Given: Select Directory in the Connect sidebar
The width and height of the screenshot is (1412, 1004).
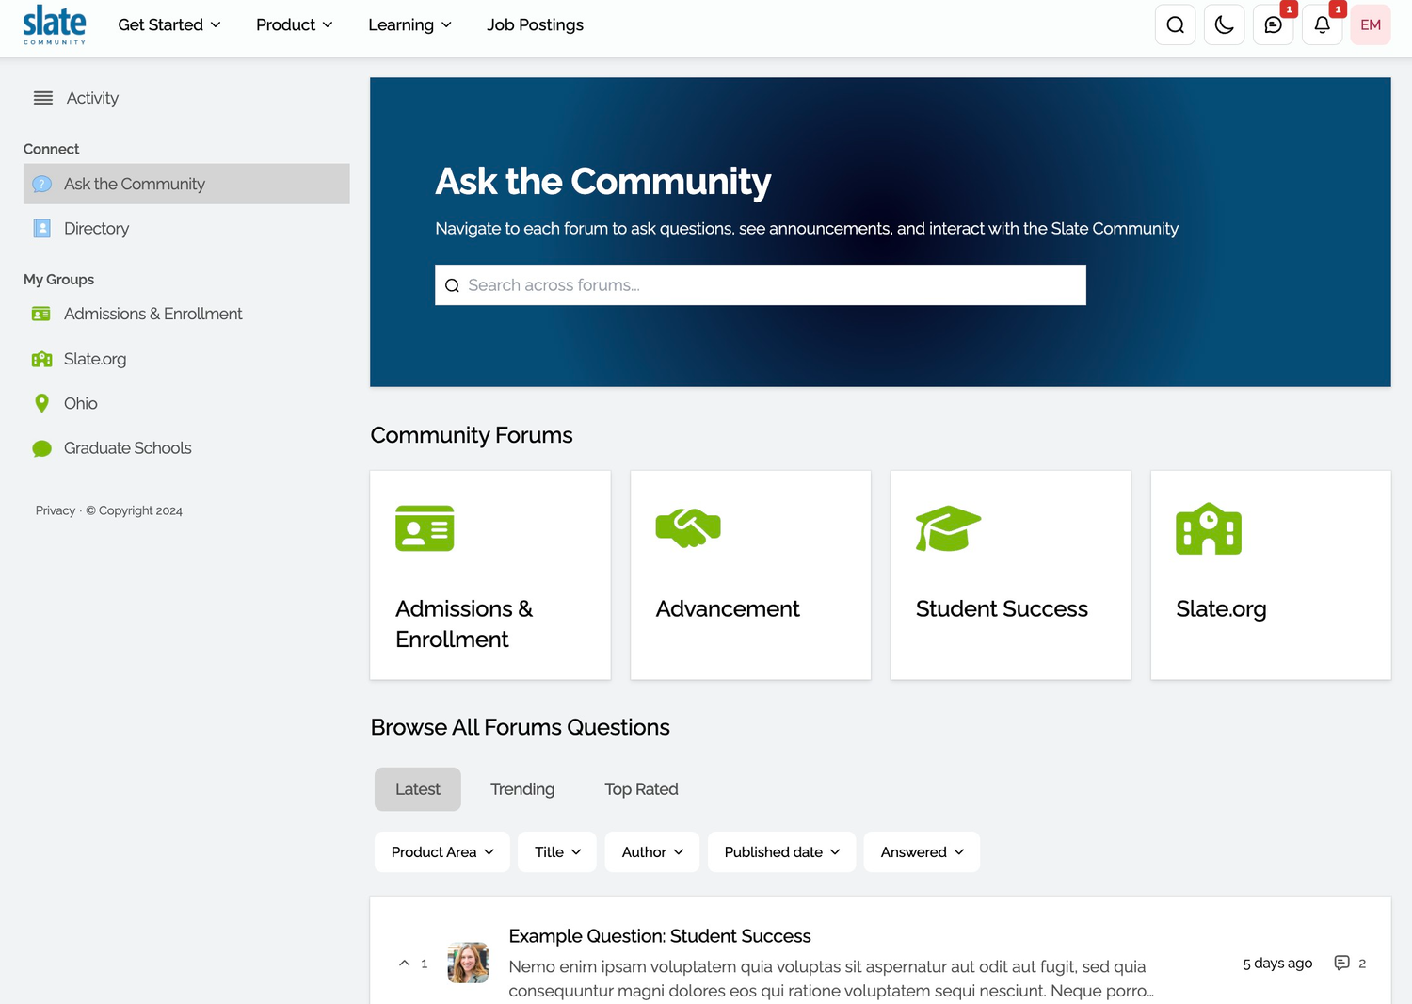Looking at the screenshot, I should [x=96, y=228].
